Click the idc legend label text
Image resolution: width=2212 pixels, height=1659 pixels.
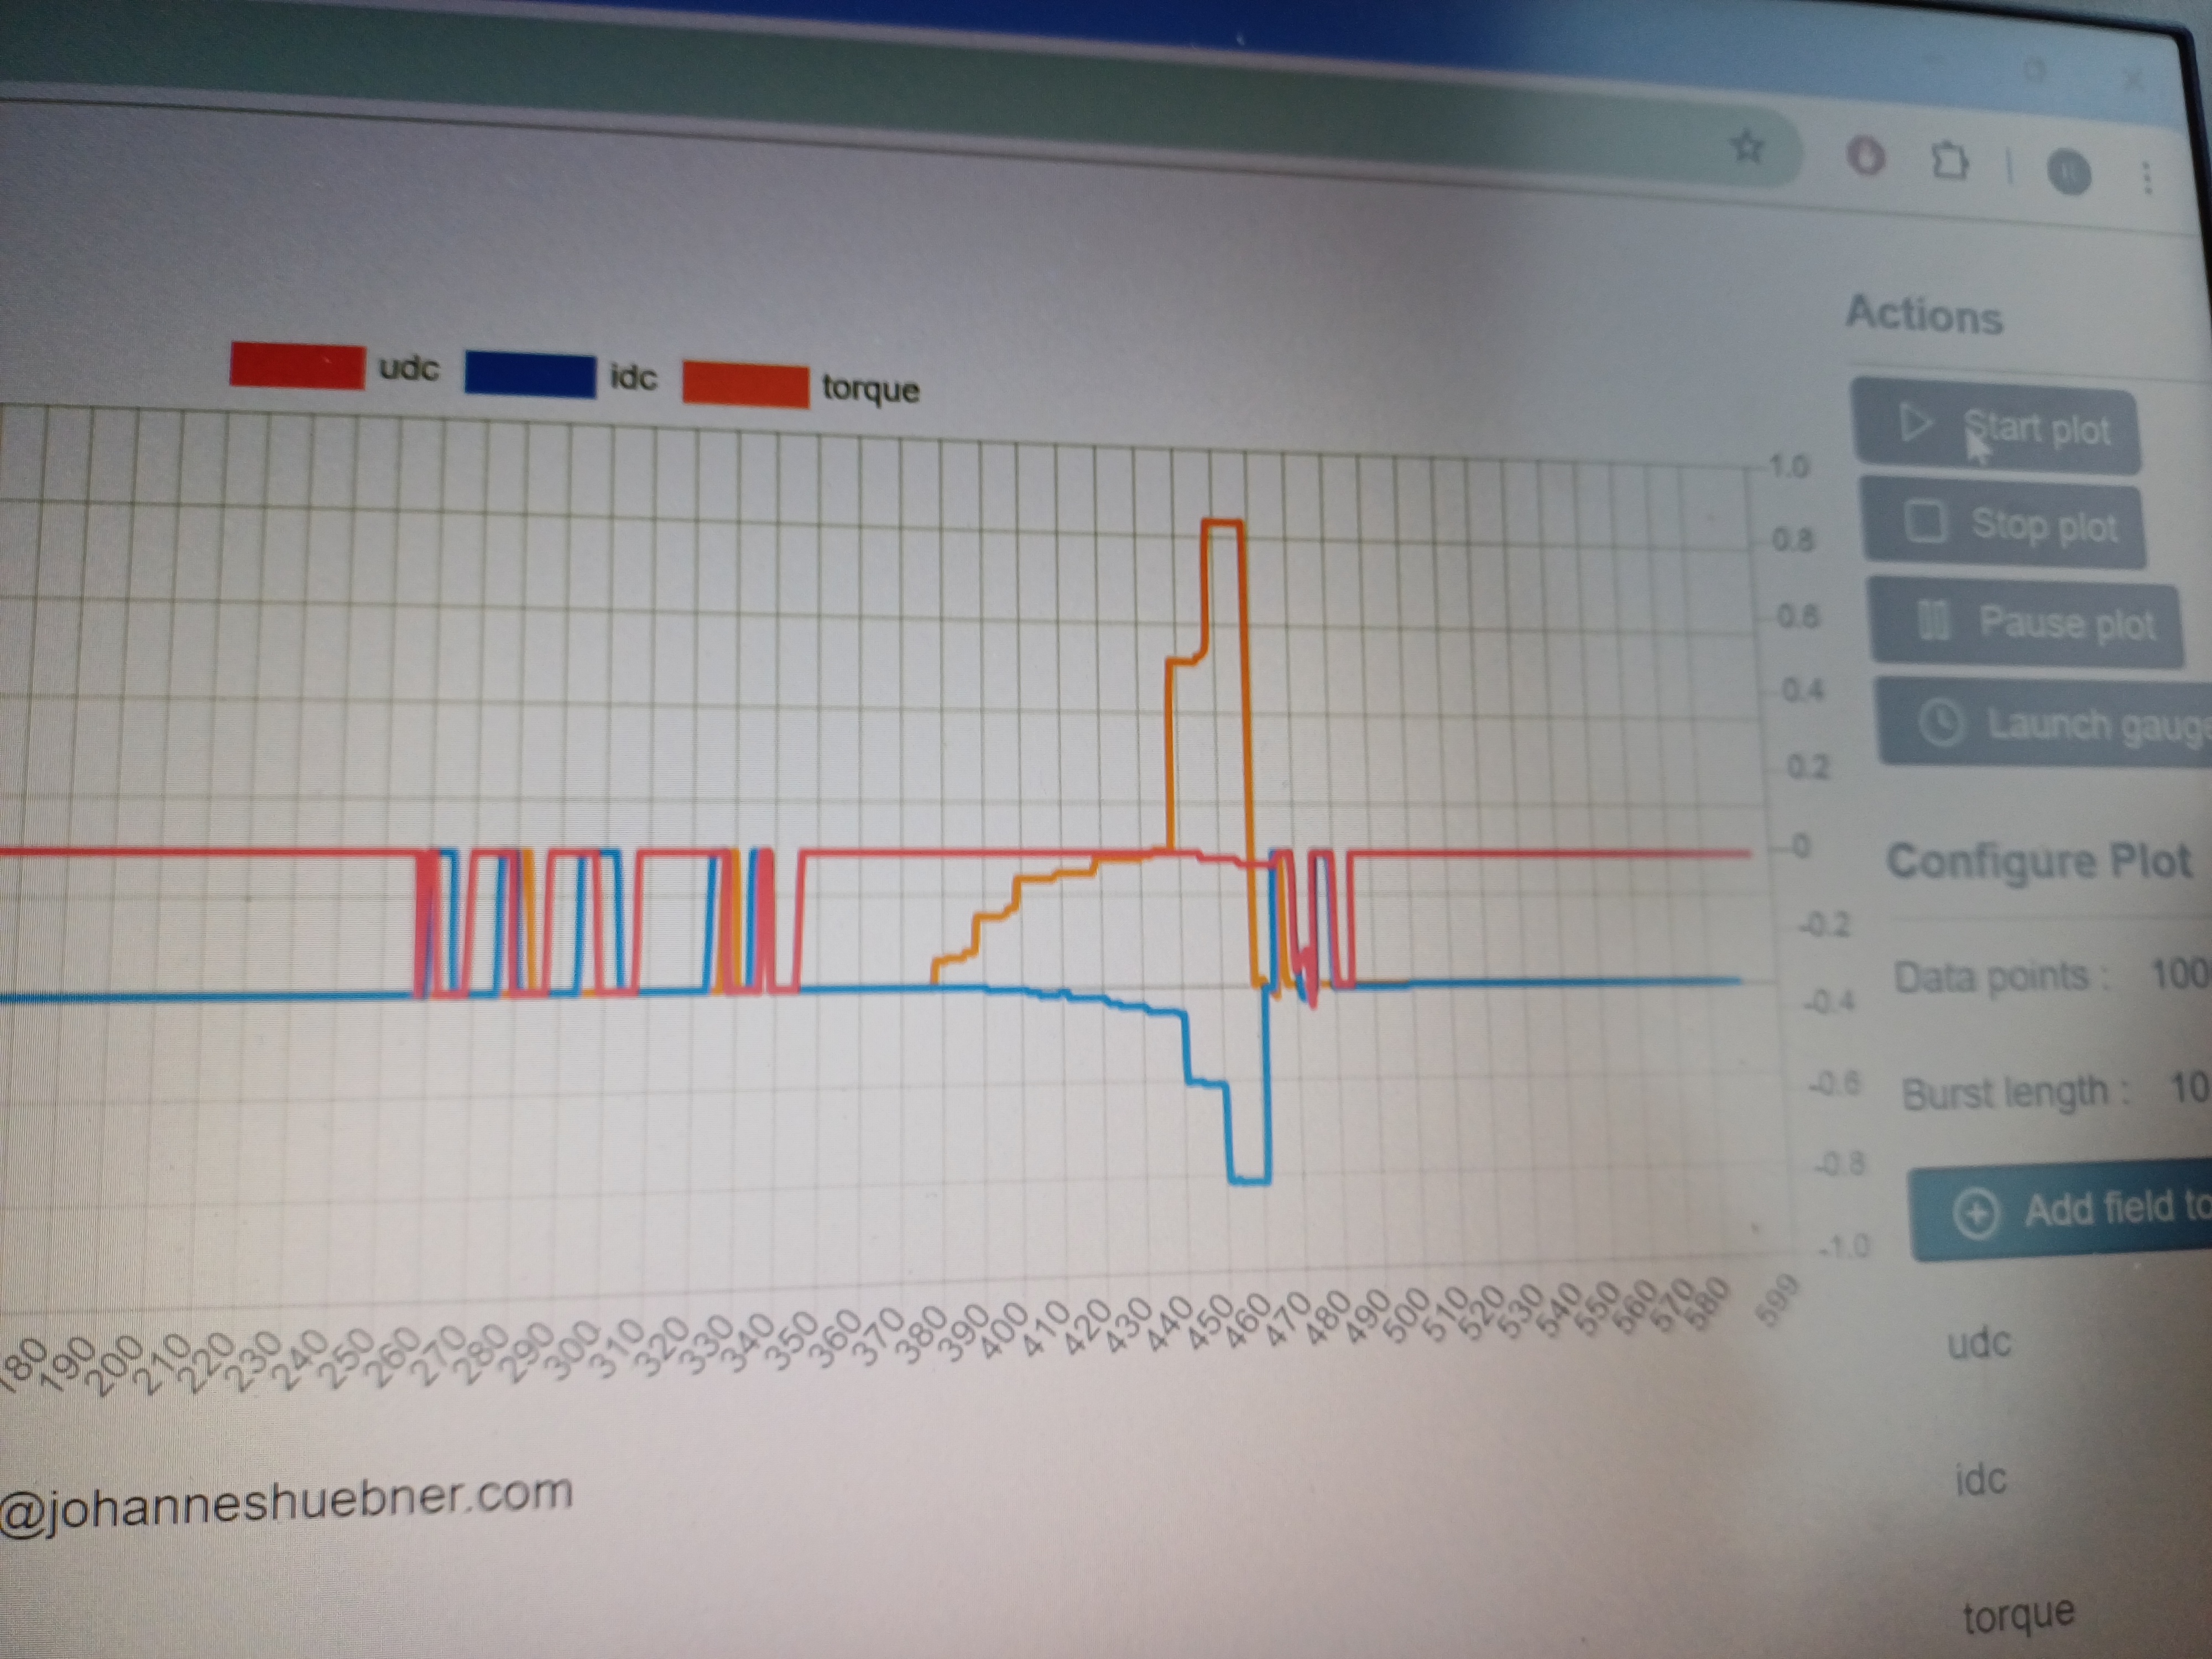634,378
